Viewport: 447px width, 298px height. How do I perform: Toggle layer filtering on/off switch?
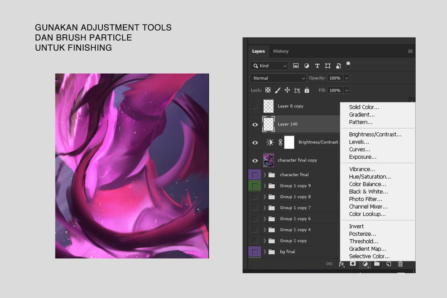point(348,65)
